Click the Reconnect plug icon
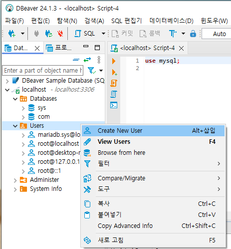Screen dimensions: 231x249 pos(49,34)
